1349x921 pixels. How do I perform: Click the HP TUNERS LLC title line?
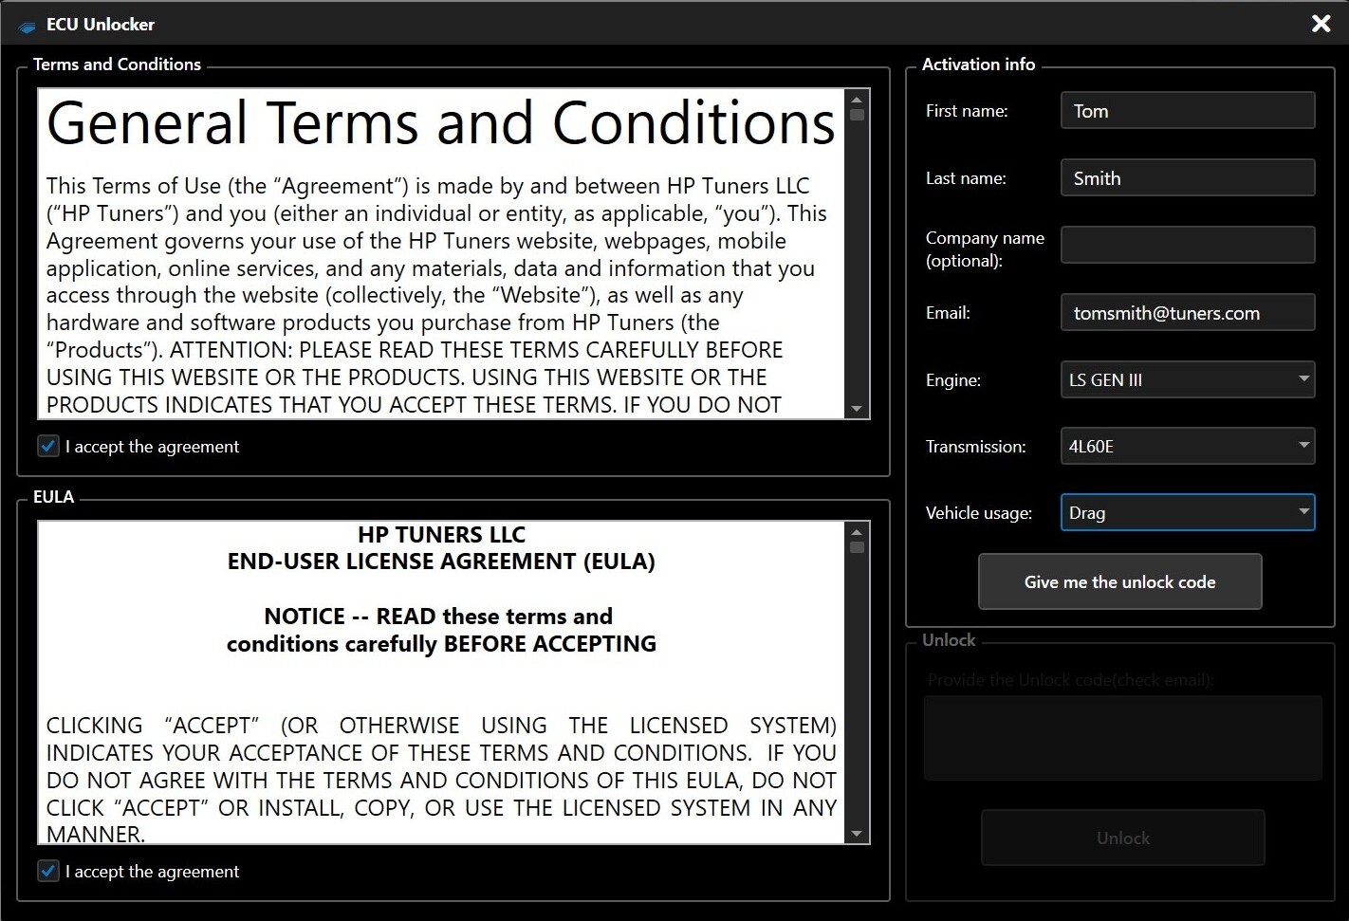(x=441, y=534)
